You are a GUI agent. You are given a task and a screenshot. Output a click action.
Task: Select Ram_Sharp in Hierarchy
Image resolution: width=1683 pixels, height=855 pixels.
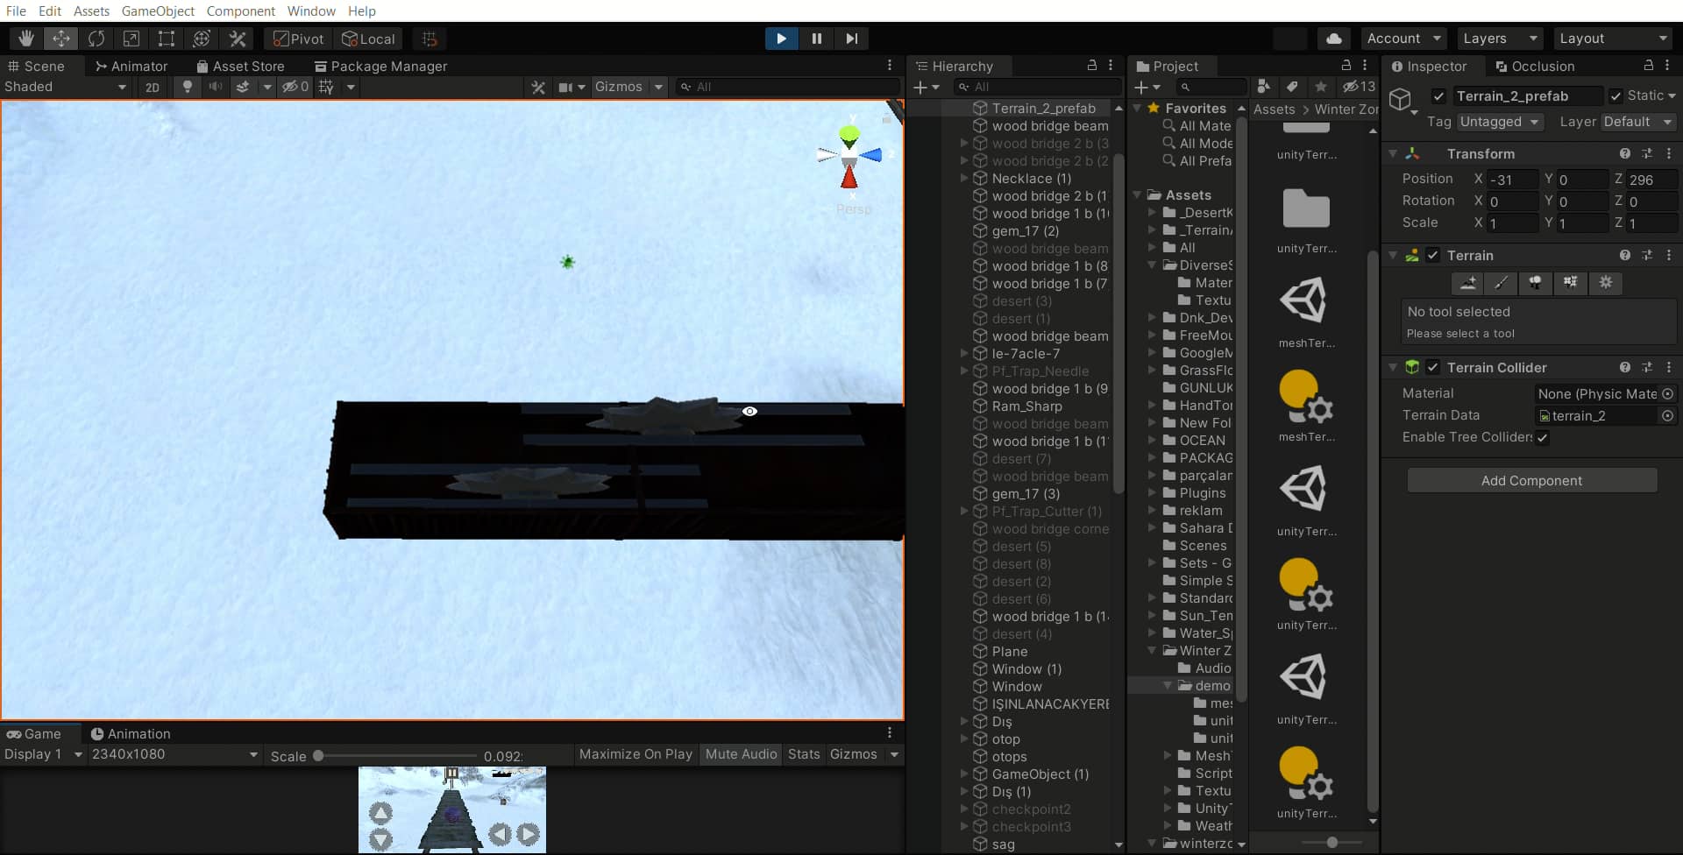pyautogui.click(x=1026, y=406)
